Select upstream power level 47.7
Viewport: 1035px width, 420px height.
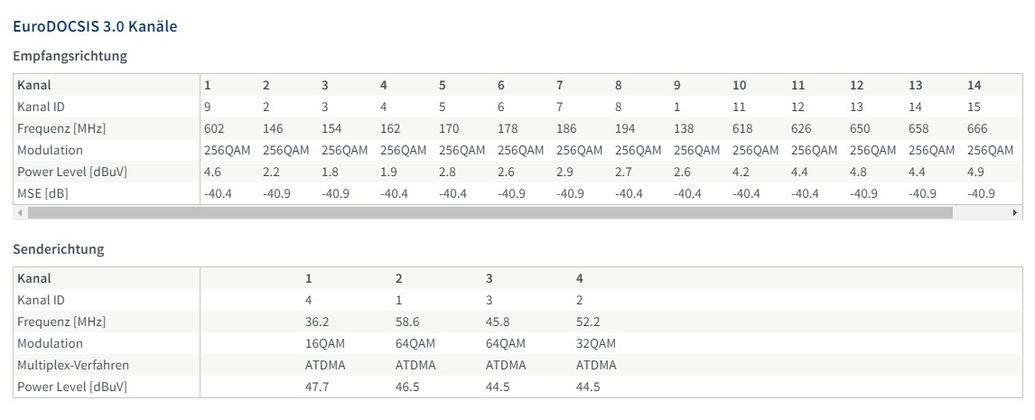(x=317, y=387)
